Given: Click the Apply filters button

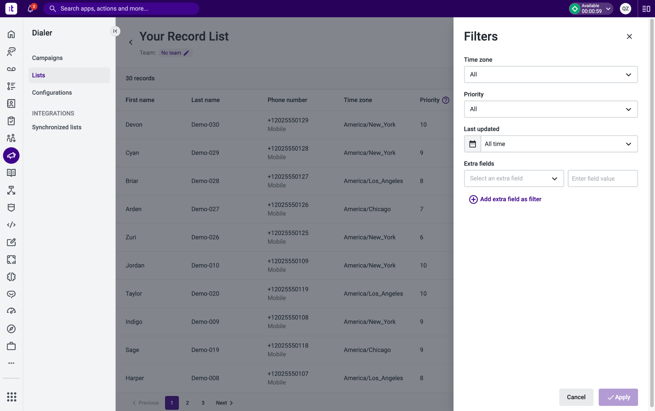Looking at the screenshot, I should pos(618,397).
